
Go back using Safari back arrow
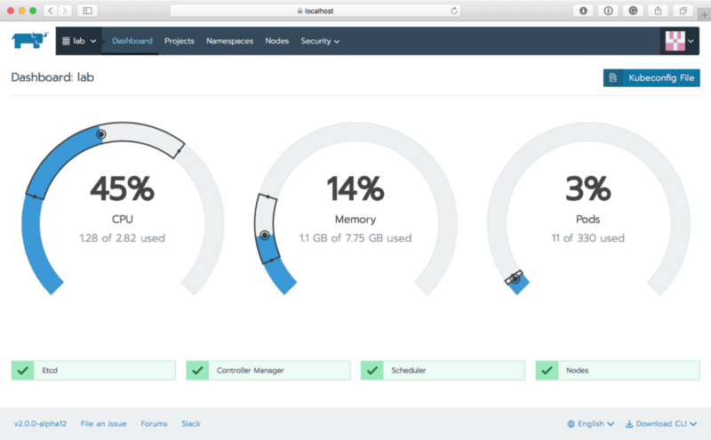[49, 11]
